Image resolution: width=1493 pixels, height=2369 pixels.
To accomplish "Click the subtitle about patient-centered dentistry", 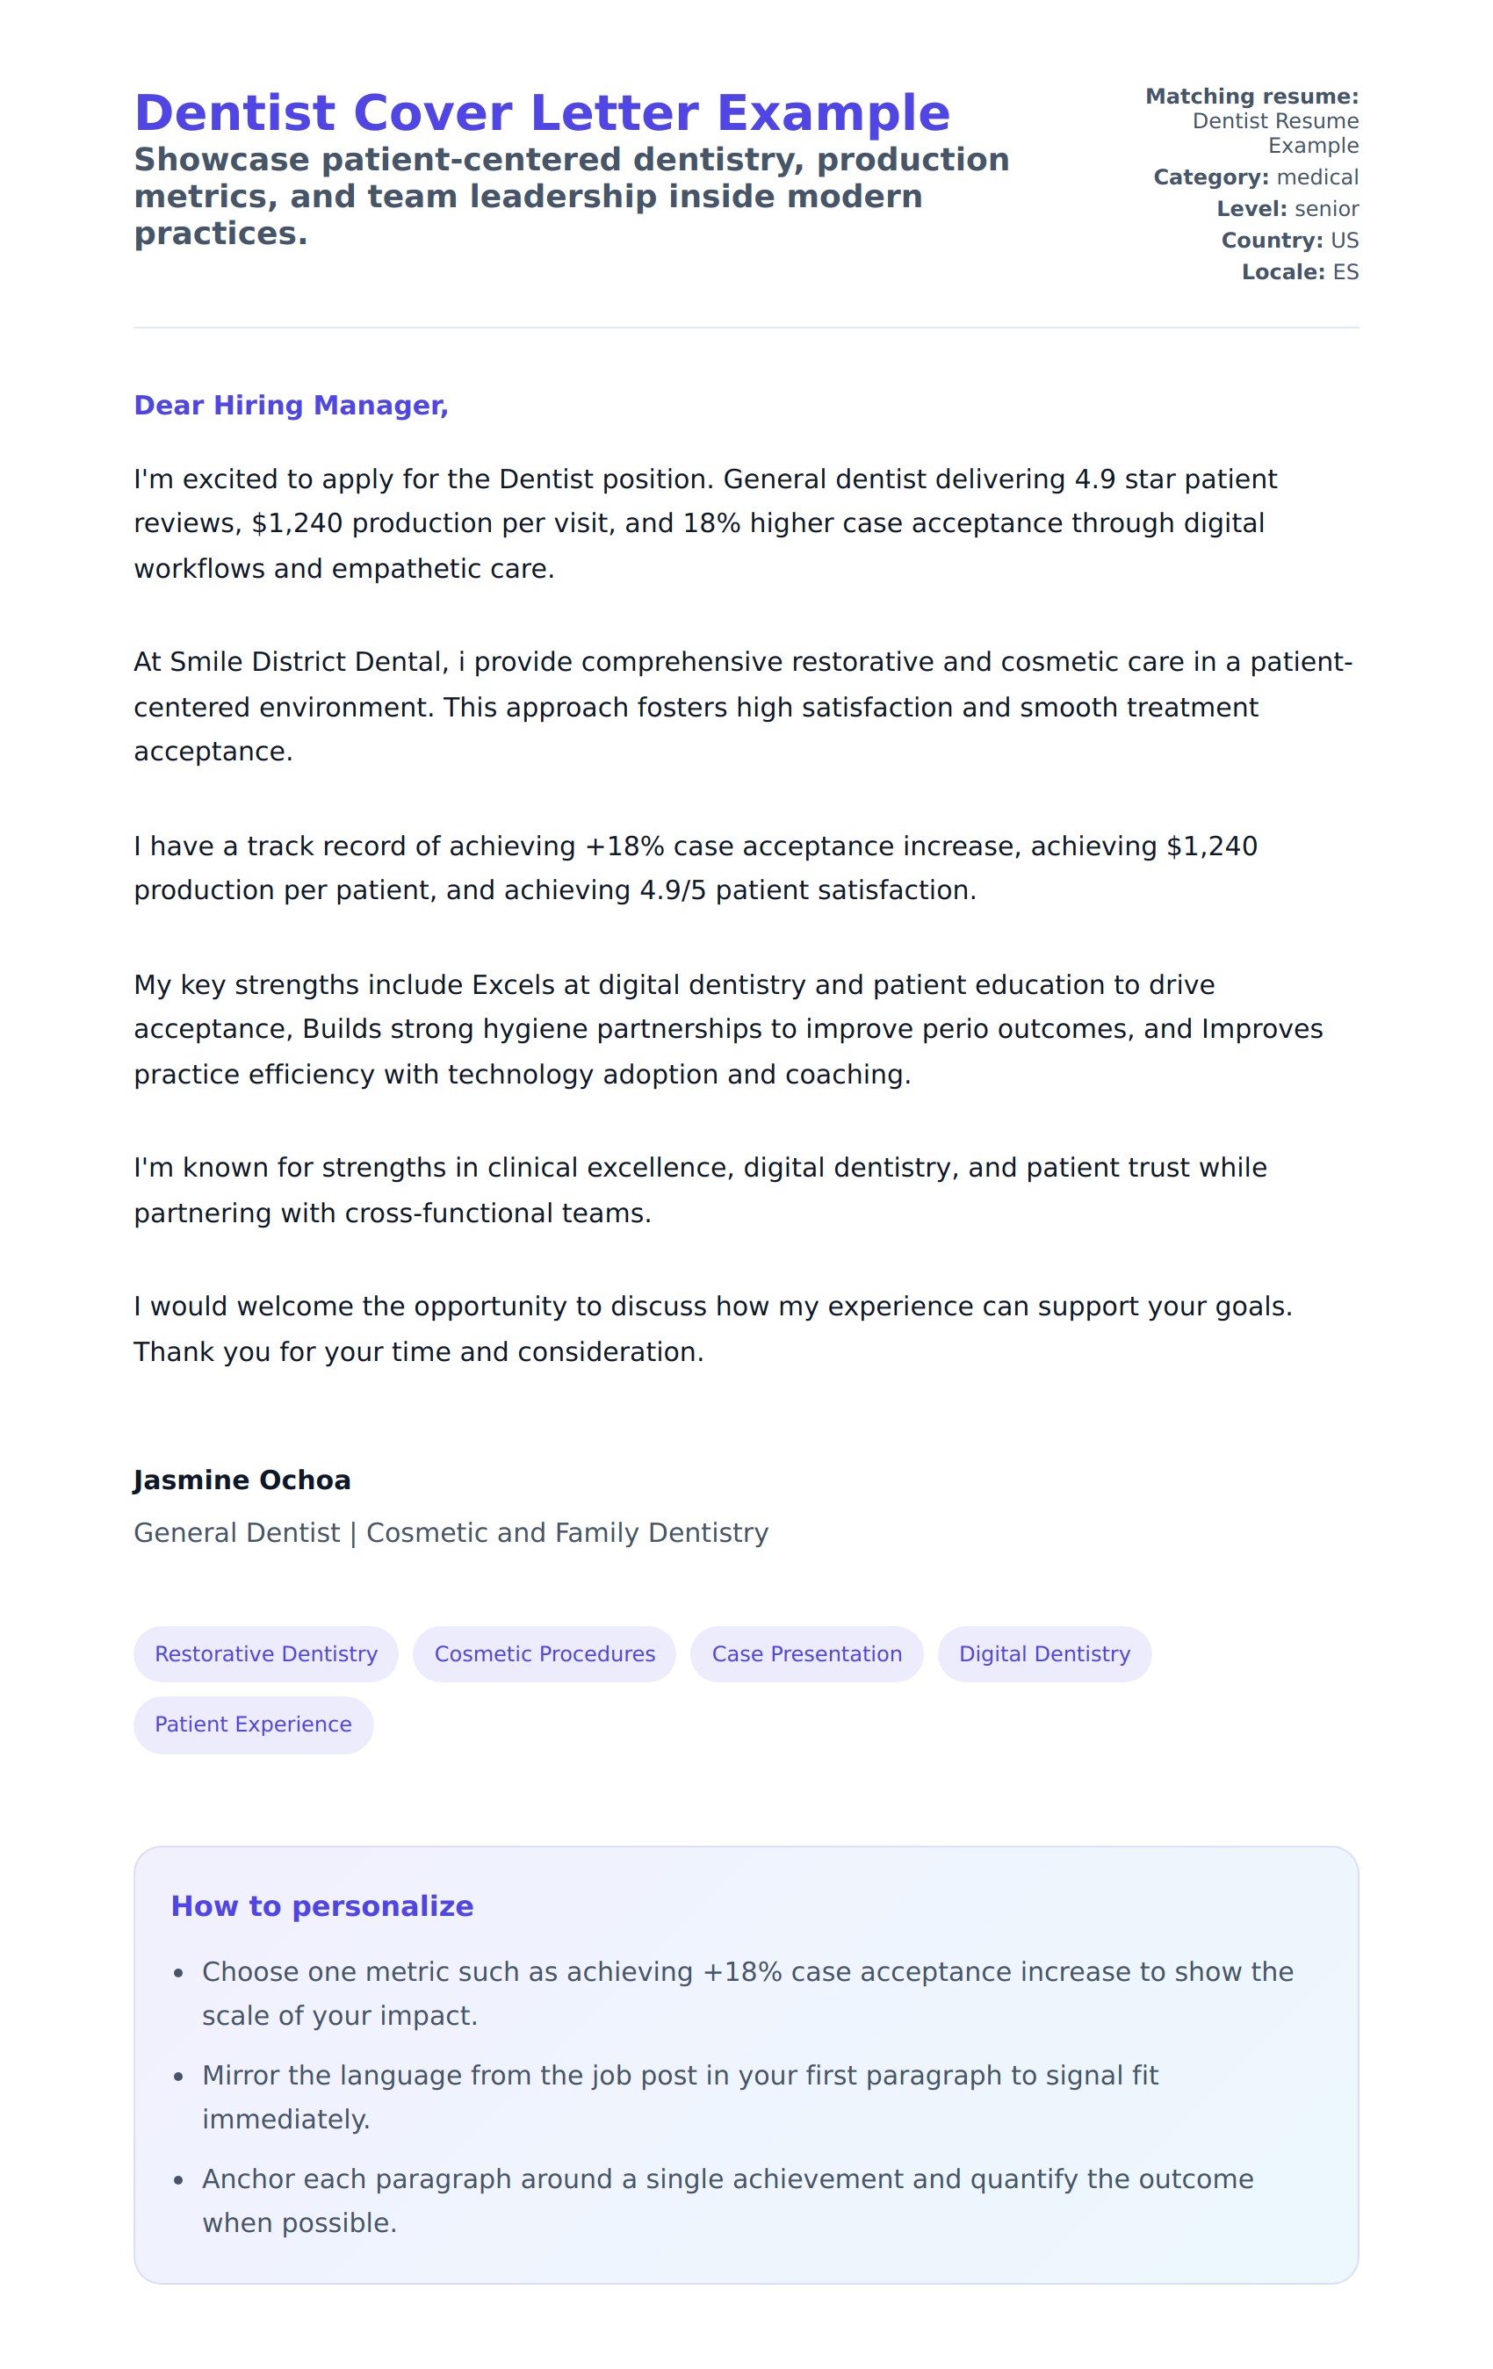I will [x=571, y=196].
